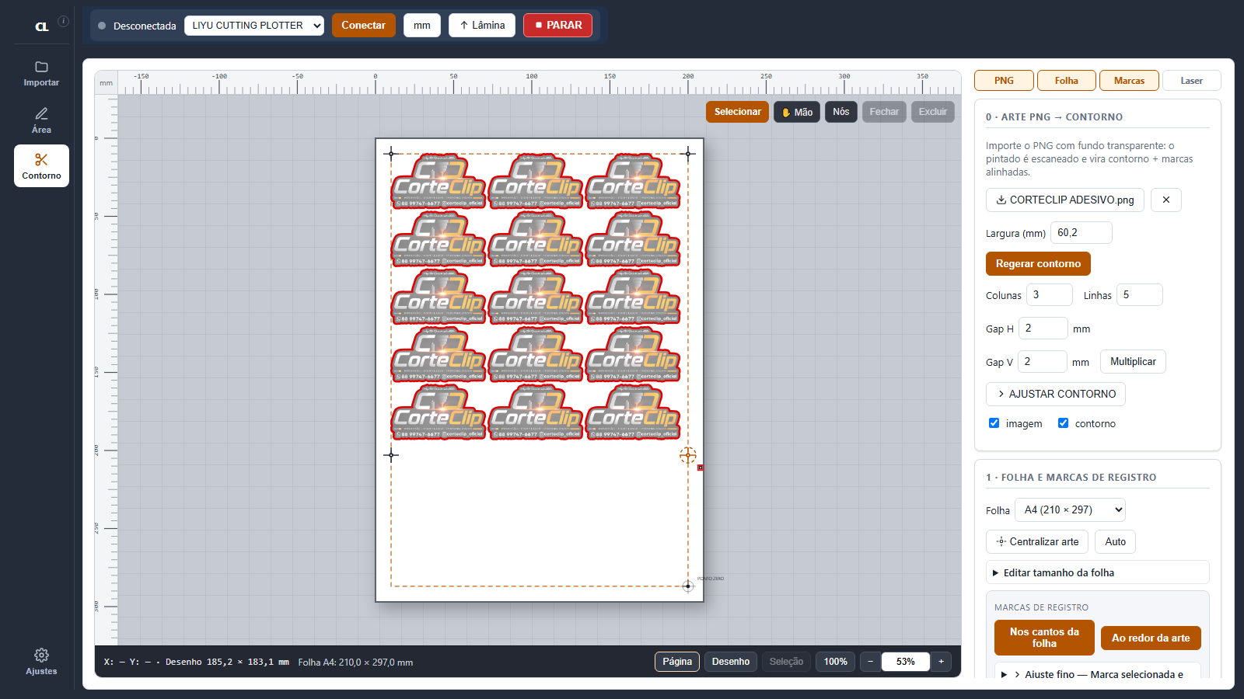
Task: Click the Selecionar tool button
Action: 738,112
